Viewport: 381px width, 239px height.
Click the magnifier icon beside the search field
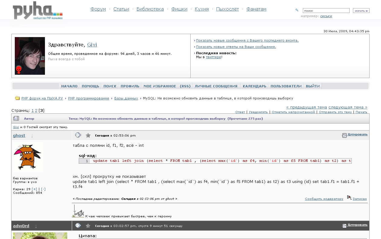297,10
